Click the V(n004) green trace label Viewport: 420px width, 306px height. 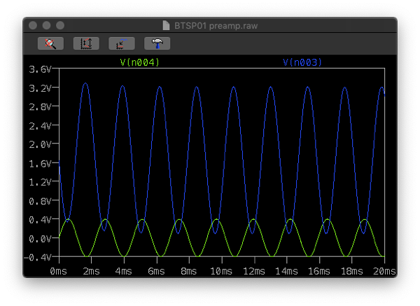point(140,63)
